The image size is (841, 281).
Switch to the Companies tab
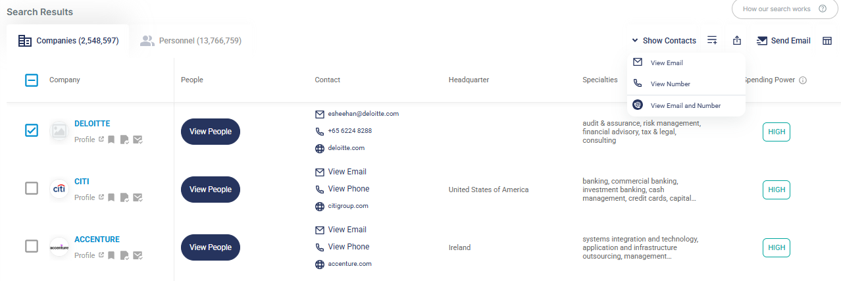(68, 41)
